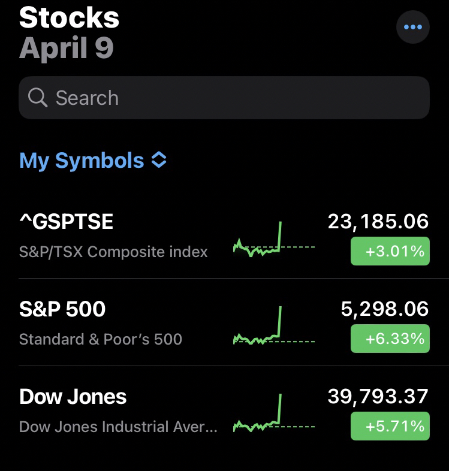This screenshot has width=449, height=471.
Task: Open the more options ellipsis button
Action: (413, 27)
